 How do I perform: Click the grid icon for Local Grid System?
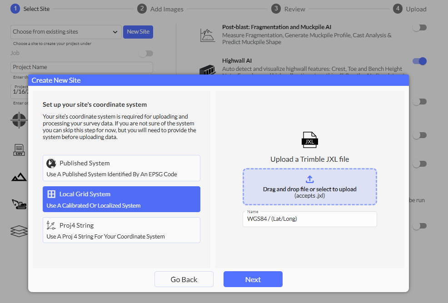[x=51, y=194]
